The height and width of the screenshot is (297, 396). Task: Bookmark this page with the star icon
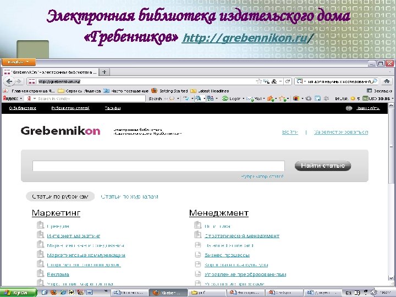point(258,81)
